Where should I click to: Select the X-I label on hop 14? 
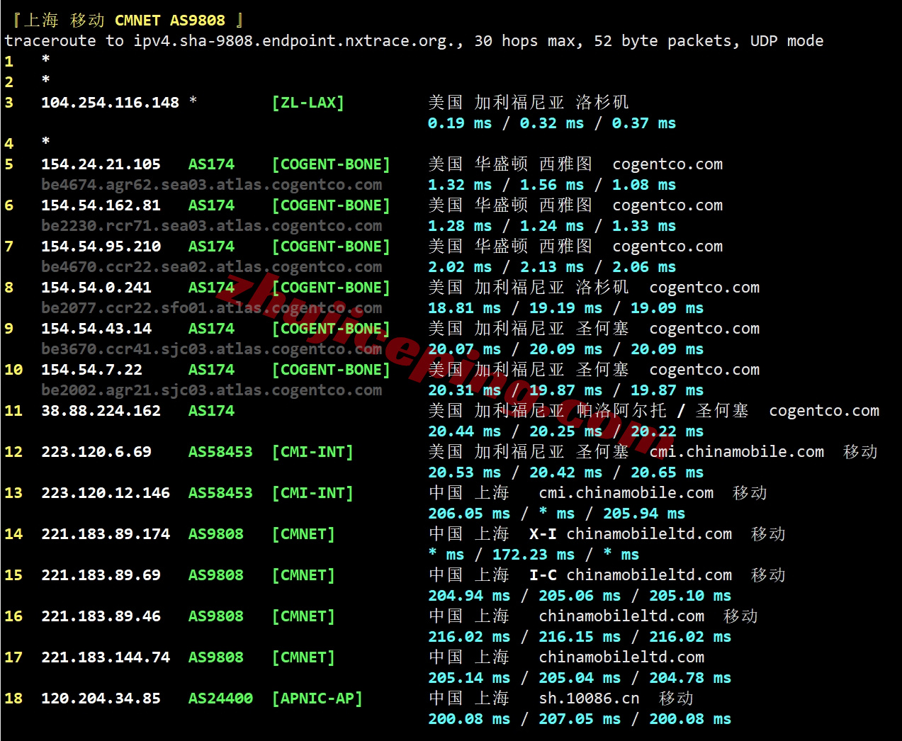[543, 534]
